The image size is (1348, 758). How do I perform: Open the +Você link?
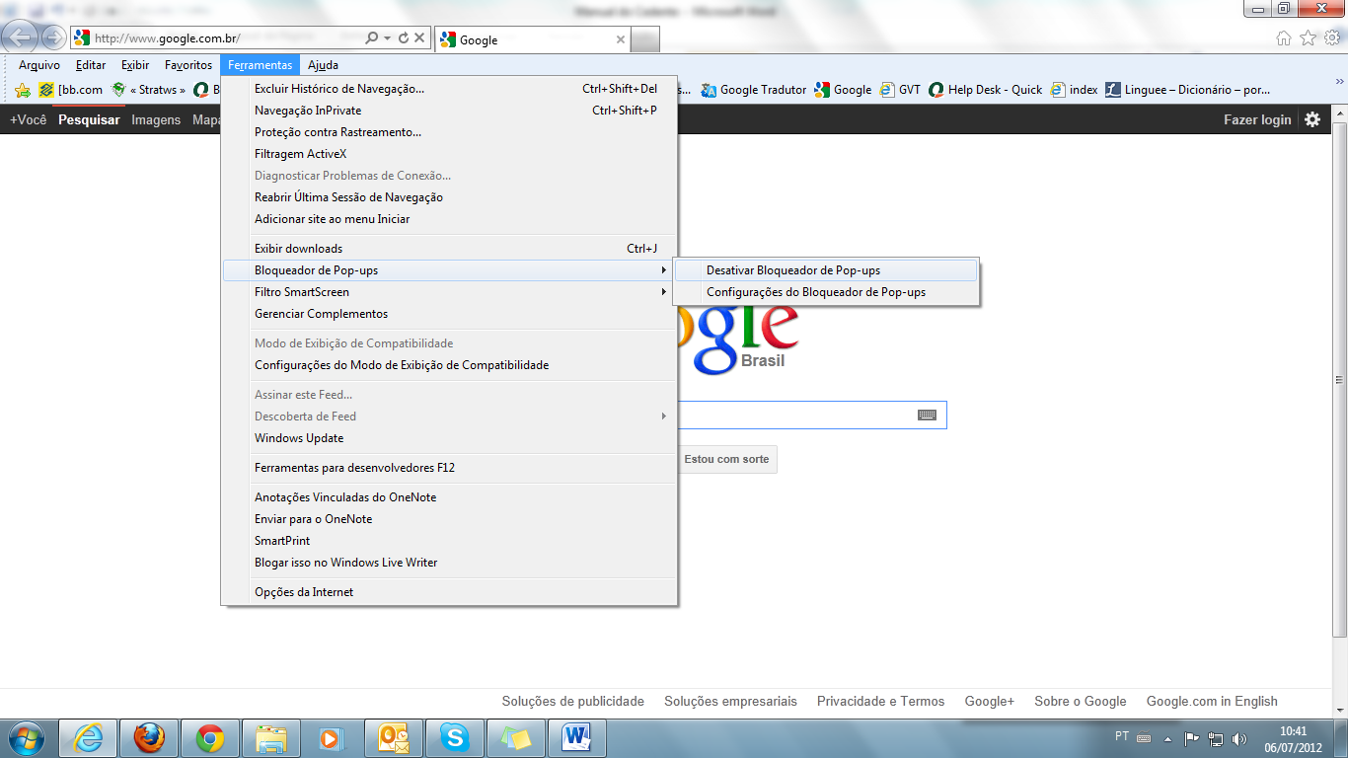point(29,119)
